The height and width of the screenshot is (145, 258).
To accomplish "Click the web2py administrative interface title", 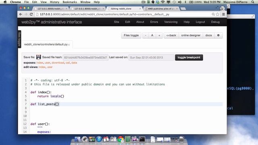I will tap(52, 22).
